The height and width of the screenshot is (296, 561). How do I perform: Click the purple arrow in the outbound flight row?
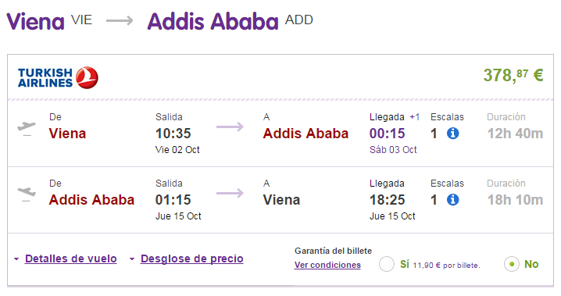tap(230, 127)
